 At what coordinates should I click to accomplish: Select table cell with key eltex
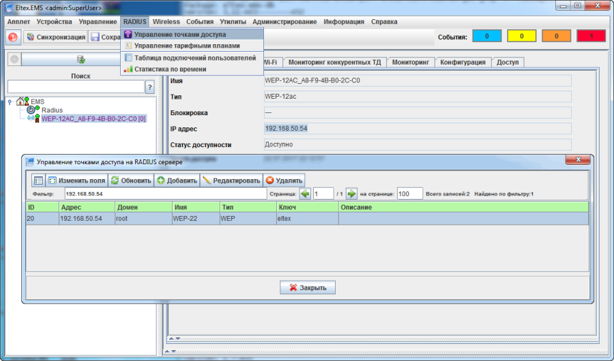pyautogui.click(x=308, y=219)
